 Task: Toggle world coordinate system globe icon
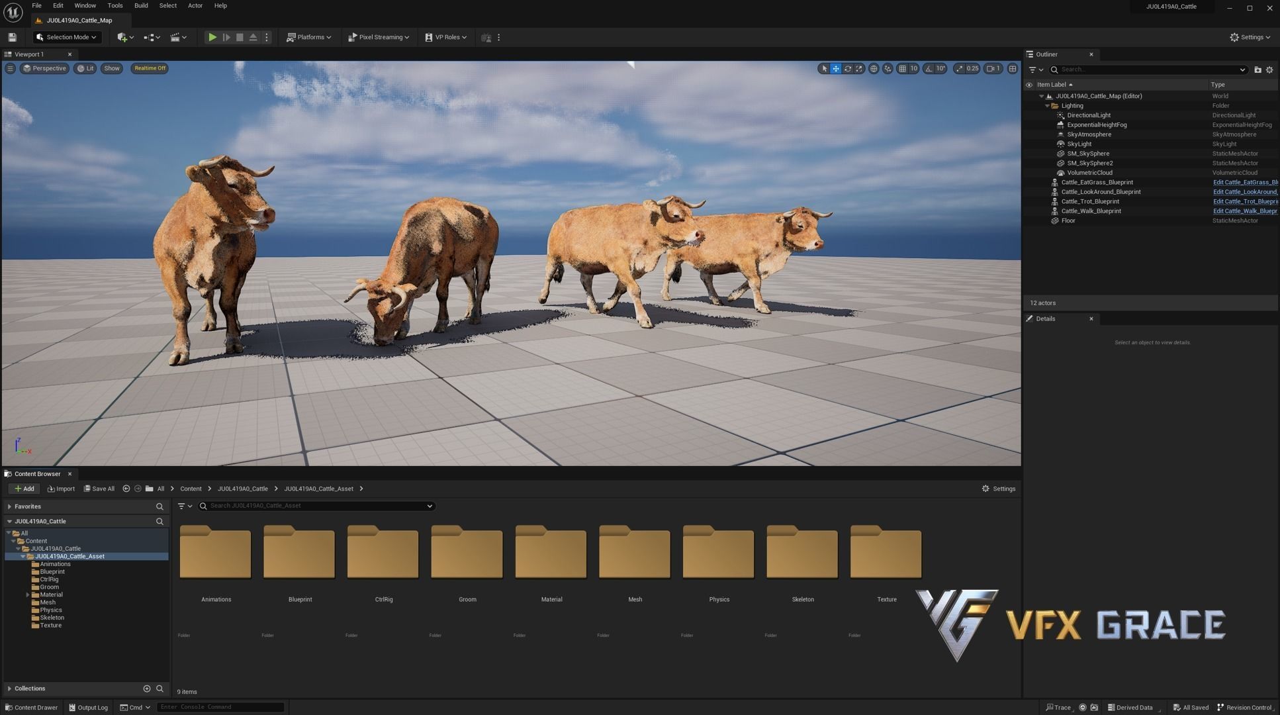click(874, 69)
